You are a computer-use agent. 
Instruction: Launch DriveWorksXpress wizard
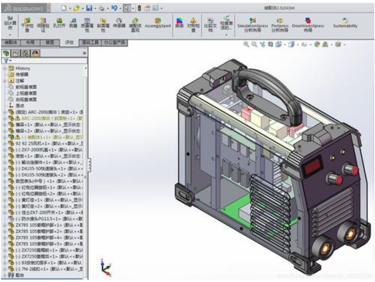[x=308, y=25]
